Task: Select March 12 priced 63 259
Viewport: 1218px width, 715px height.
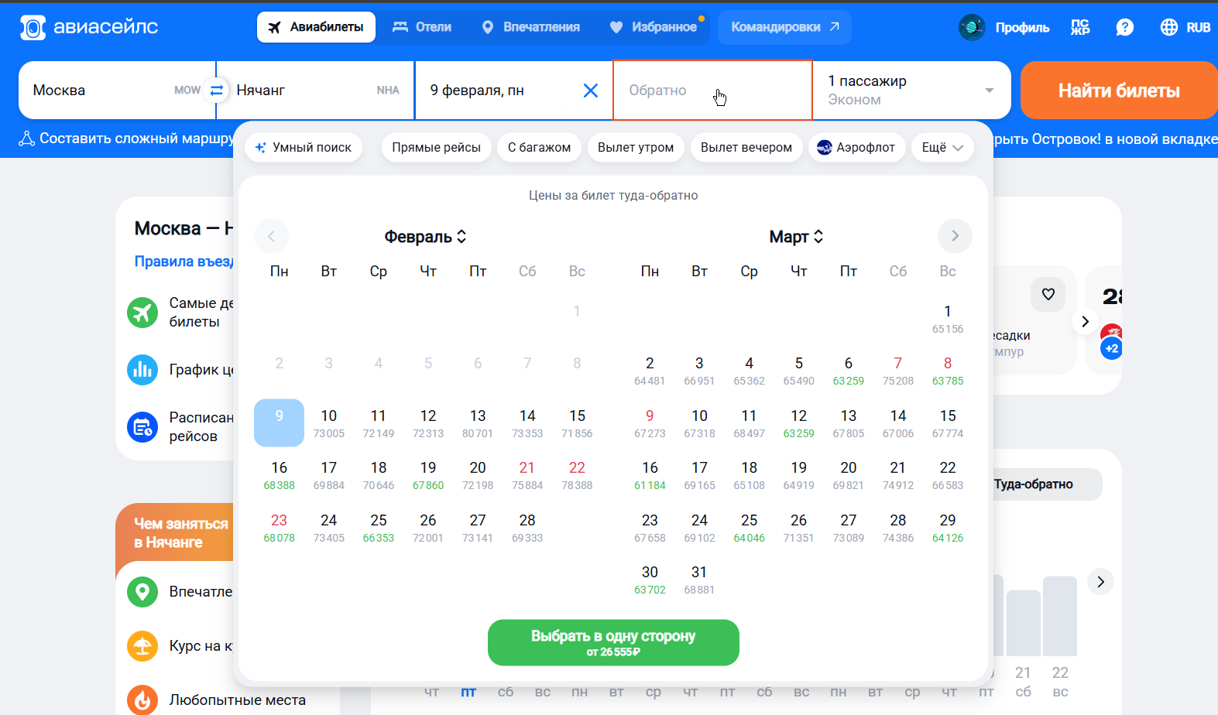Action: [x=799, y=423]
